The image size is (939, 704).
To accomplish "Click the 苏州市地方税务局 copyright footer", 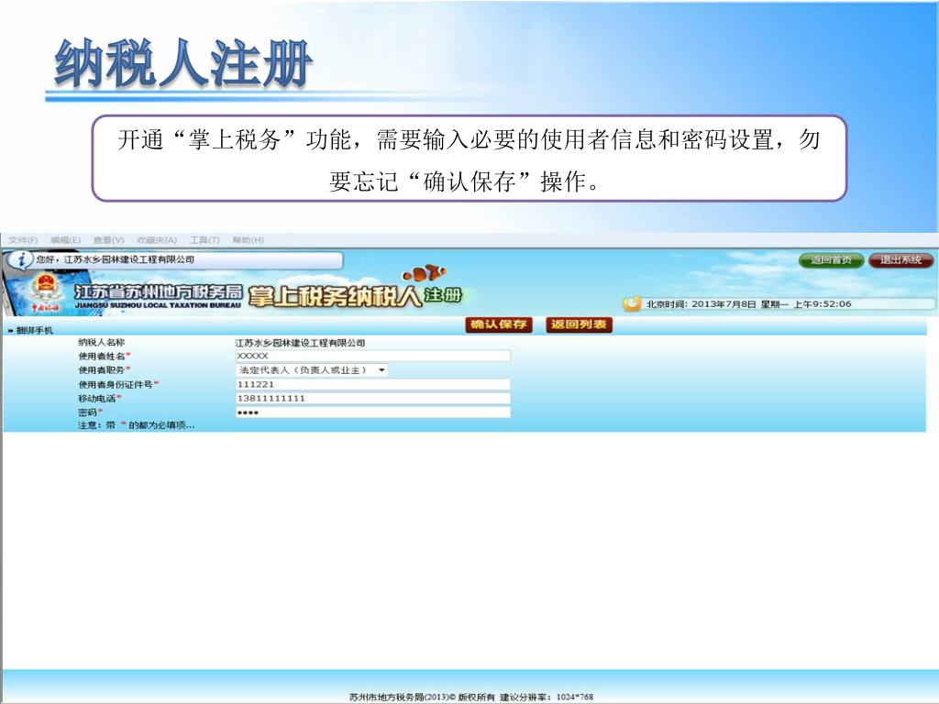I will pyautogui.click(x=470, y=697).
